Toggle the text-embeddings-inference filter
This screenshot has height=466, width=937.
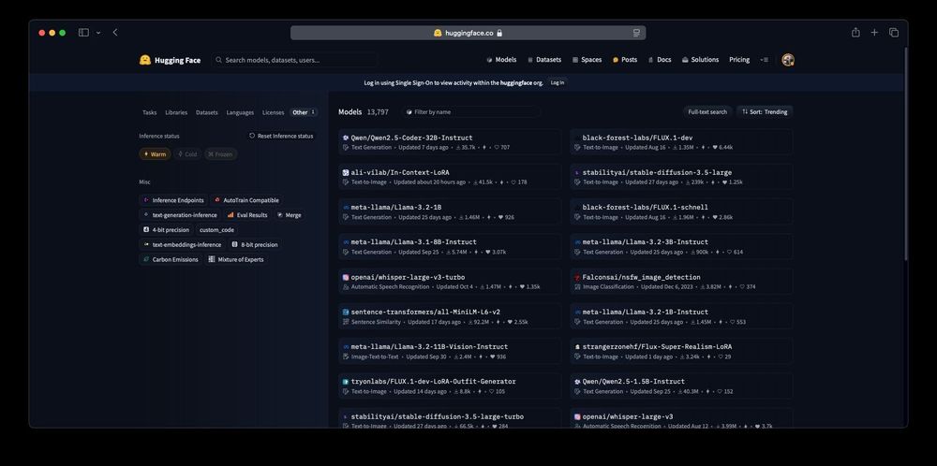[x=183, y=244]
